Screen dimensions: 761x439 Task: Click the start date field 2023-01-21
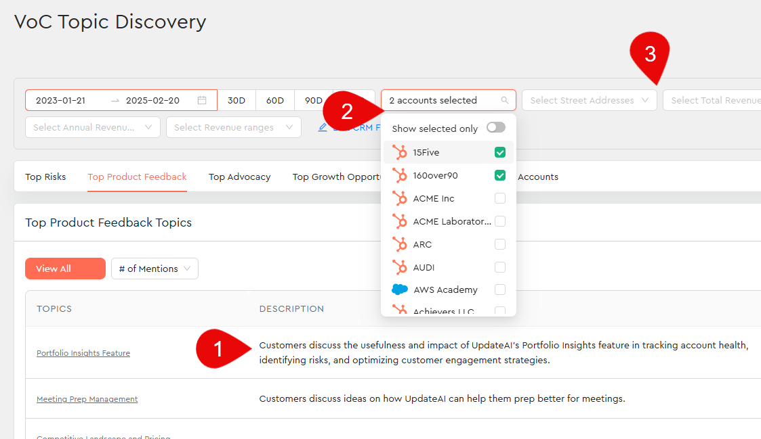(61, 100)
